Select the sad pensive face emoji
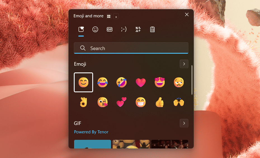The height and width of the screenshot is (158, 260). [179, 82]
